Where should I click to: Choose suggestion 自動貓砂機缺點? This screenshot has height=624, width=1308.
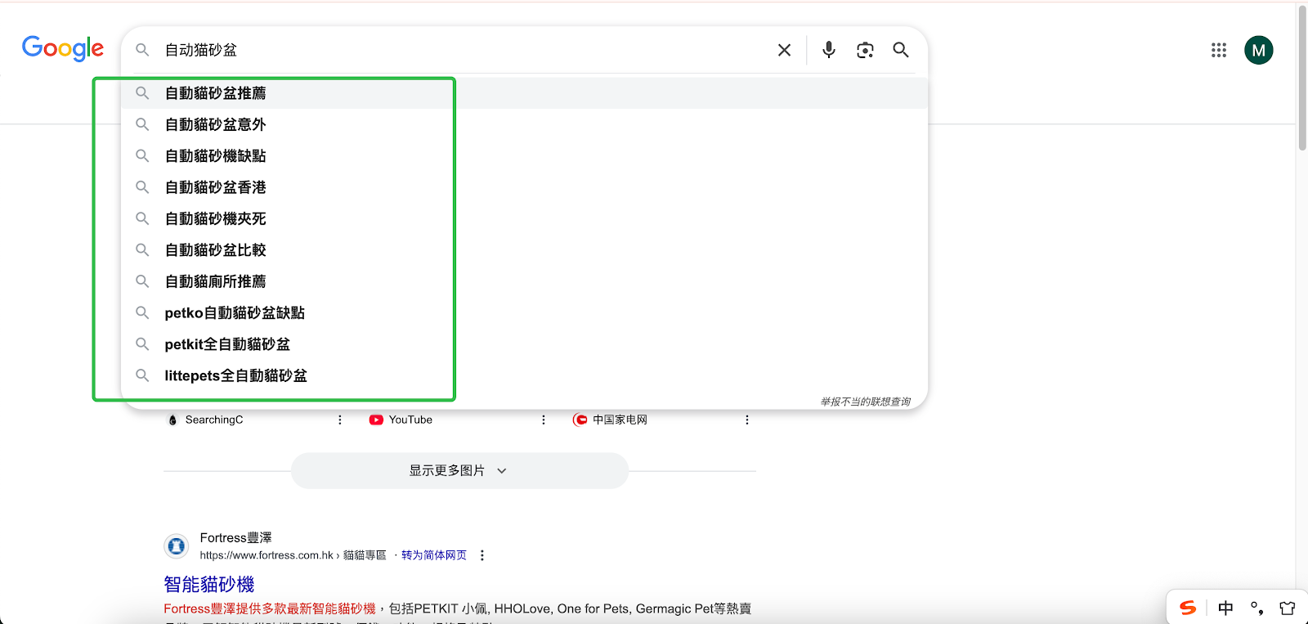tap(524, 155)
